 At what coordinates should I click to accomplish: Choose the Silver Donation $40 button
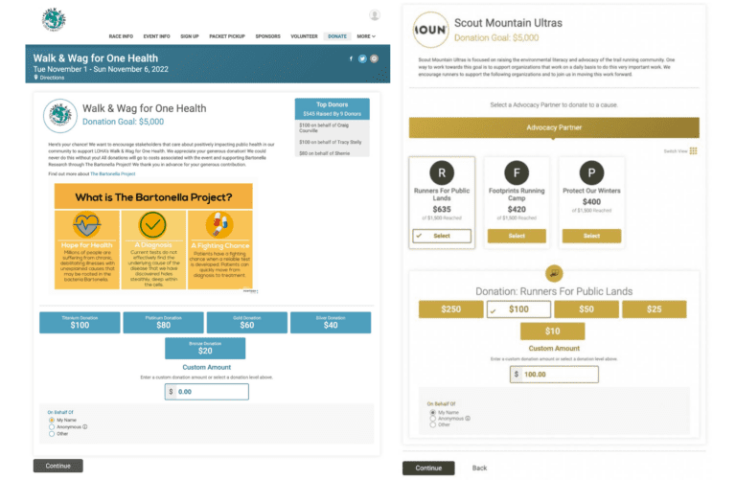(x=331, y=322)
